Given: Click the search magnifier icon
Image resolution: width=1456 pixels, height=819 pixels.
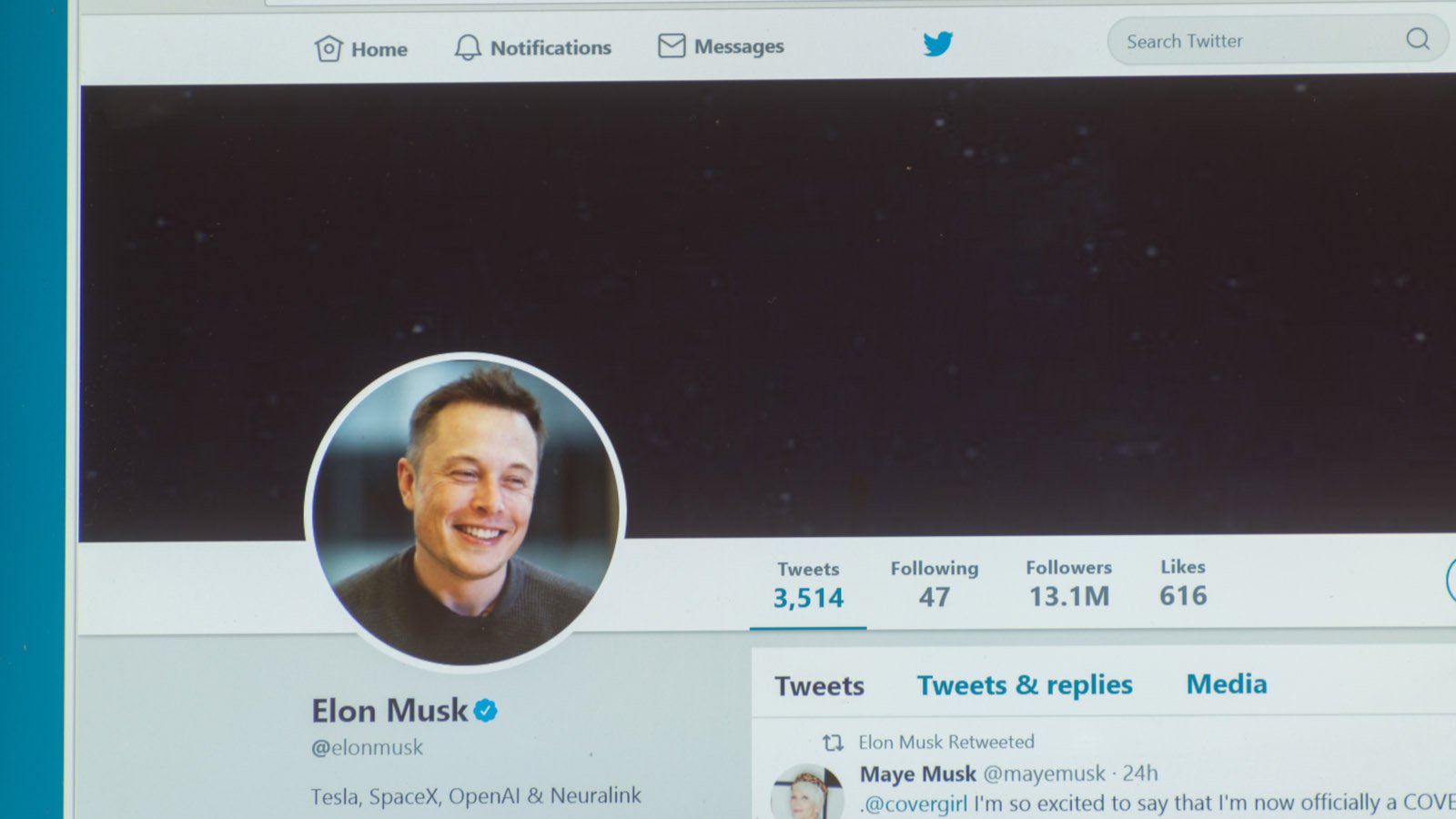Looking at the screenshot, I should tap(1418, 38).
